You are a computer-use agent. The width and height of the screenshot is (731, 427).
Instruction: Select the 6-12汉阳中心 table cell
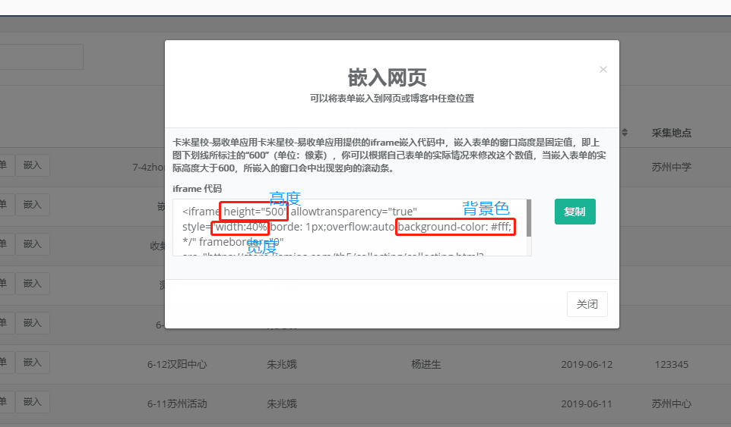[x=177, y=364]
